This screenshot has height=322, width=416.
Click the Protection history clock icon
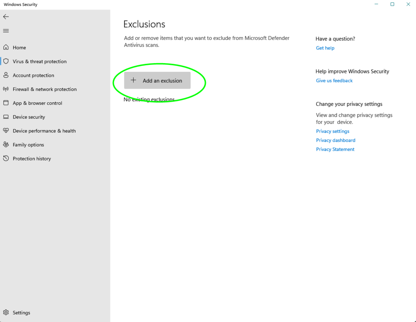pyautogui.click(x=6, y=159)
